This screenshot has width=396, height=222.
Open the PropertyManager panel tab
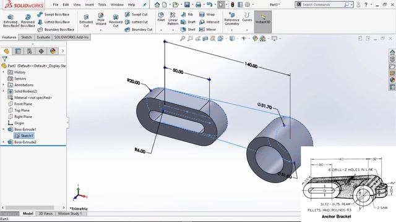[18, 51]
